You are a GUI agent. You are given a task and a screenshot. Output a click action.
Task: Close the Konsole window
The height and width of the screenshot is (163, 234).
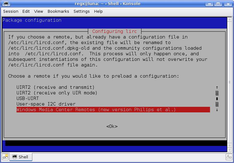coord(228,4)
